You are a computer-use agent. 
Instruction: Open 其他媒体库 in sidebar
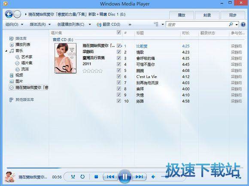point(21,100)
